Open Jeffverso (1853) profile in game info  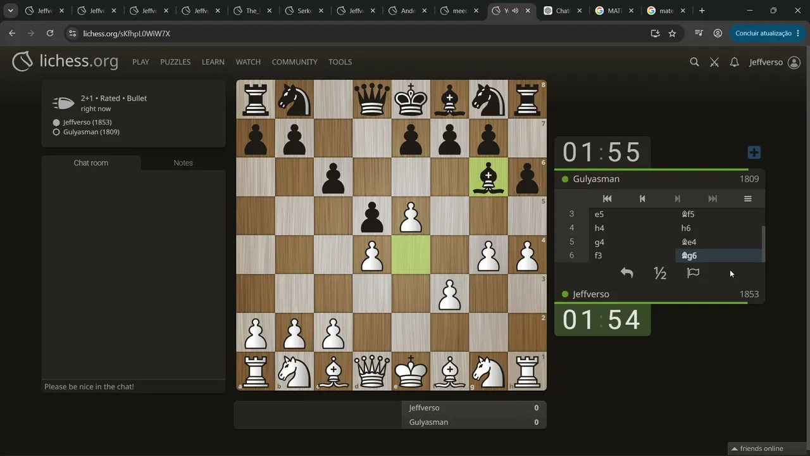pos(87,122)
